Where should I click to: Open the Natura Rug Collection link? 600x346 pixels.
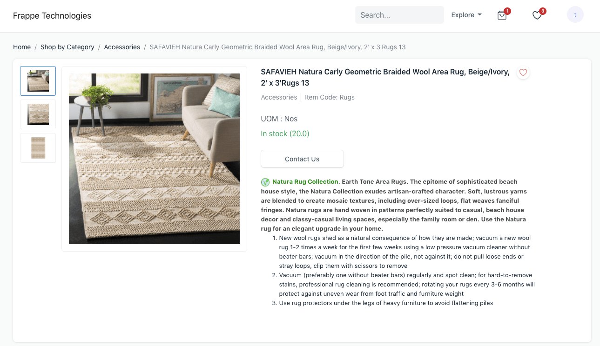(x=305, y=181)
